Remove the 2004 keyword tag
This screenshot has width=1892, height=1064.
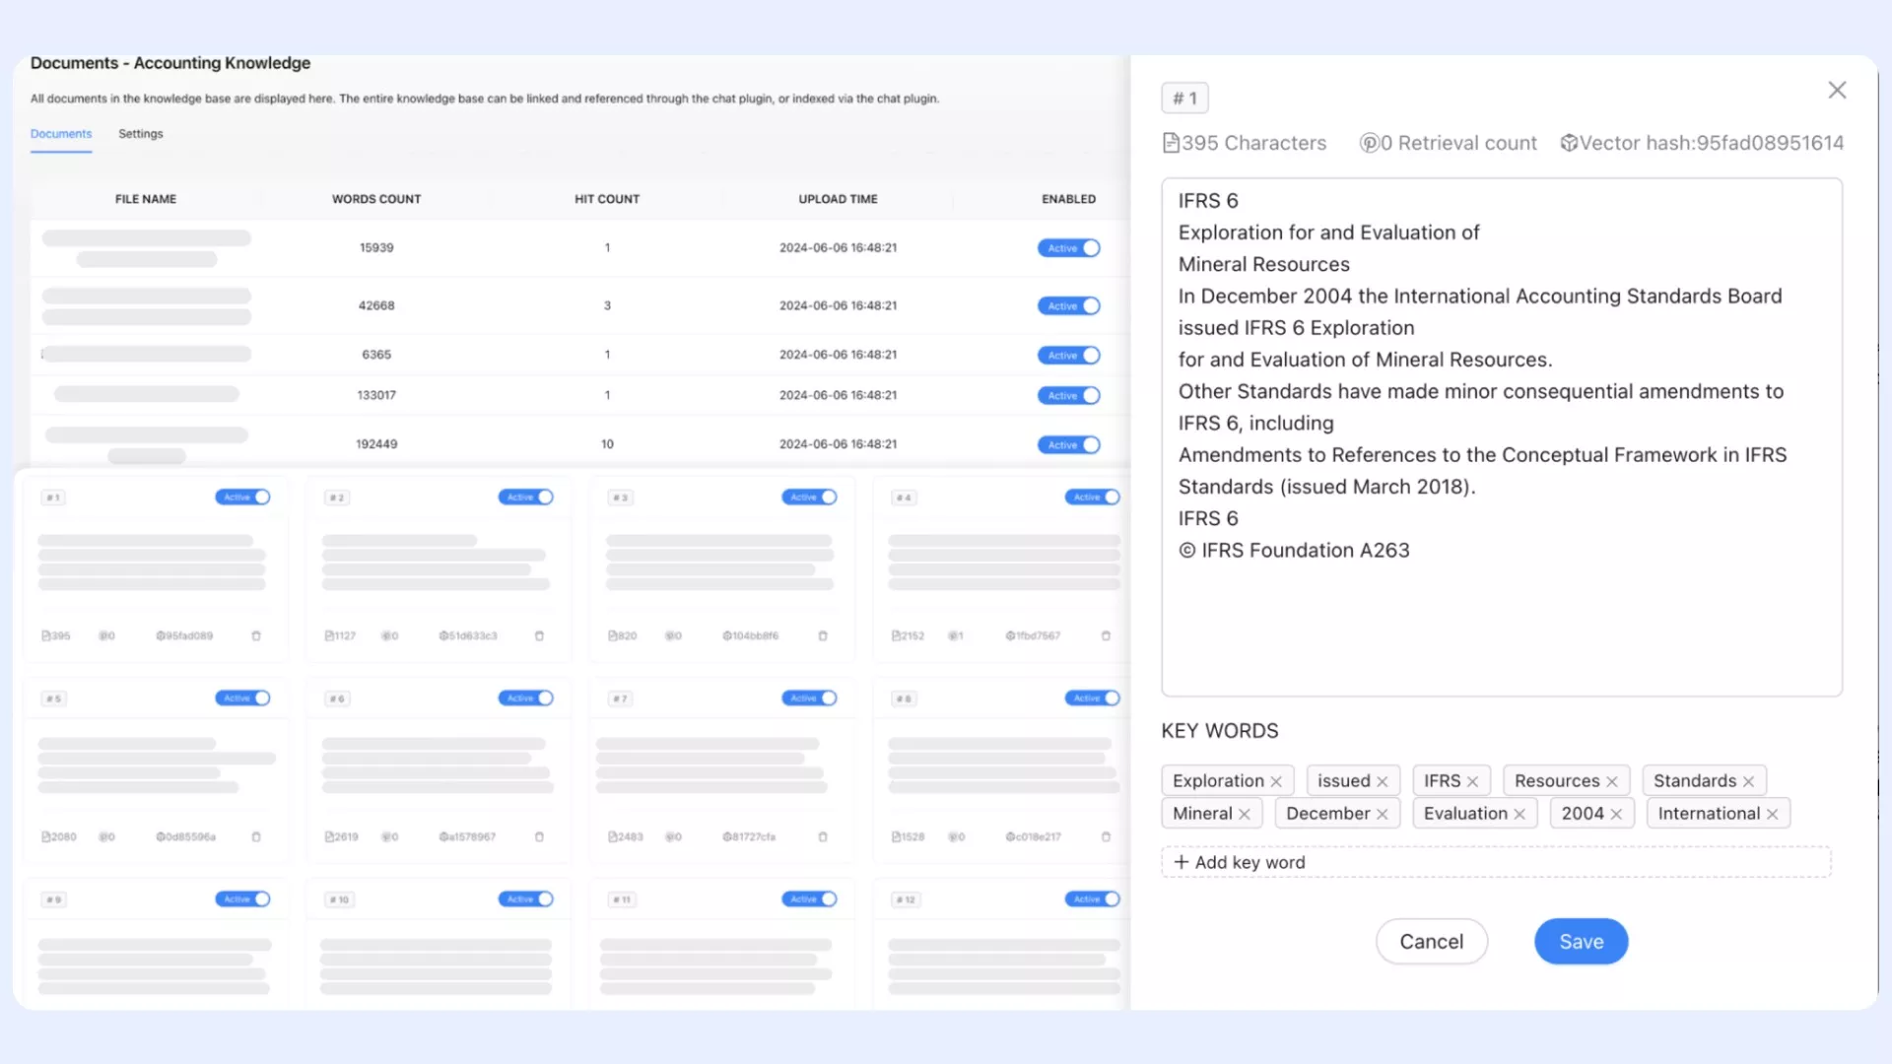point(1616,814)
